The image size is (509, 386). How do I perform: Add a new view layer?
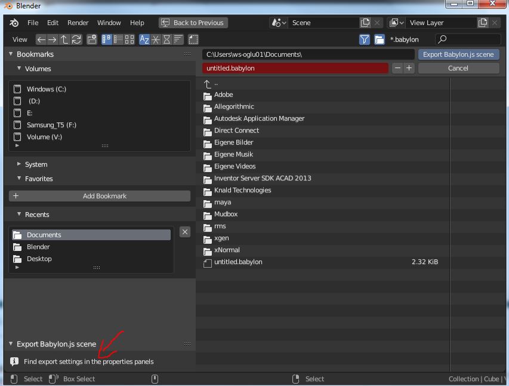(x=483, y=23)
